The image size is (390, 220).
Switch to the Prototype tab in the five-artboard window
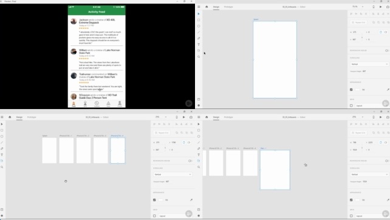point(32,117)
